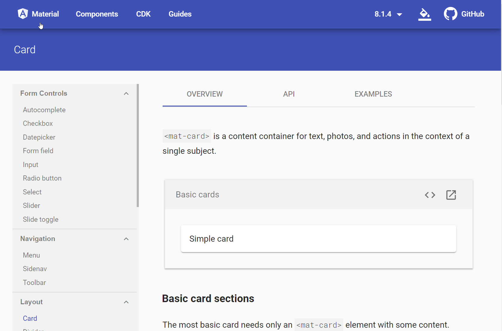
Task: View source code for Basic cards example
Action: [x=430, y=195]
